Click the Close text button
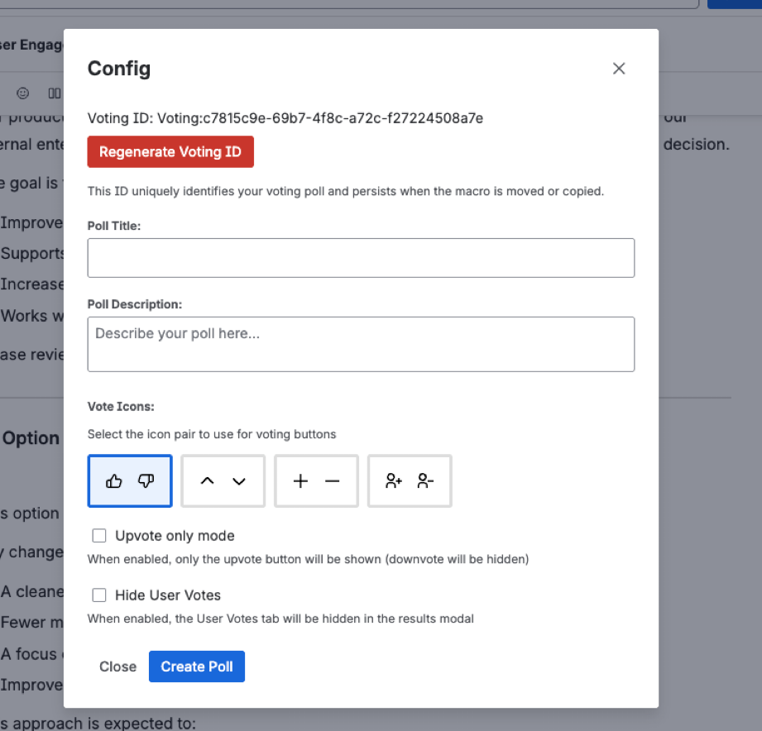This screenshot has width=762, height=731. 117,666
